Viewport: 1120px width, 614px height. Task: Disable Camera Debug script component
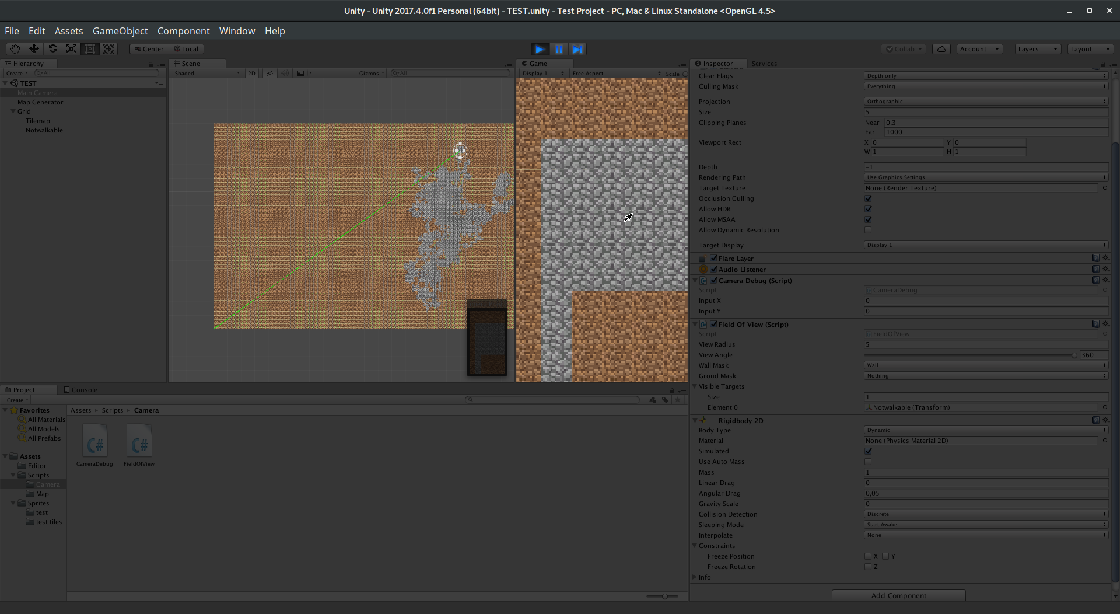coord(713,280)
